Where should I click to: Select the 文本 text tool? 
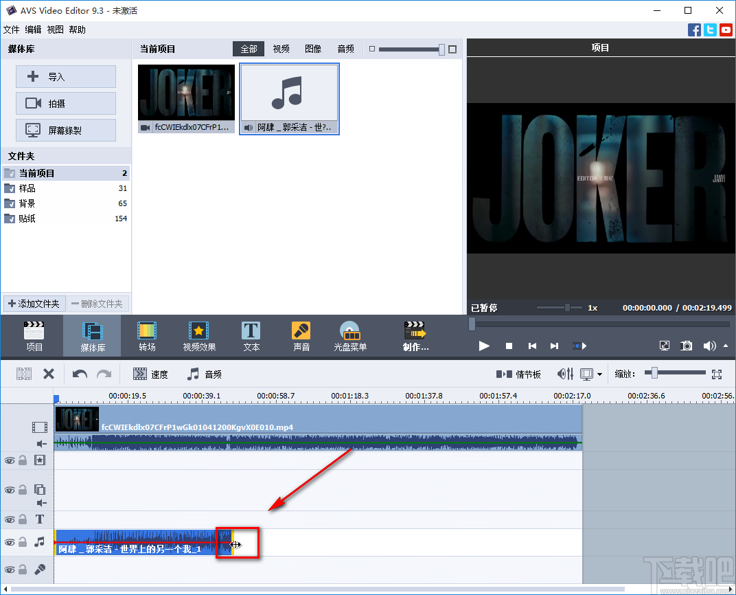coord(251,335)
